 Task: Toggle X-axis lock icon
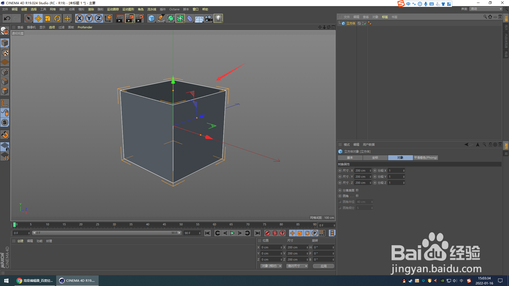[79, 18]
